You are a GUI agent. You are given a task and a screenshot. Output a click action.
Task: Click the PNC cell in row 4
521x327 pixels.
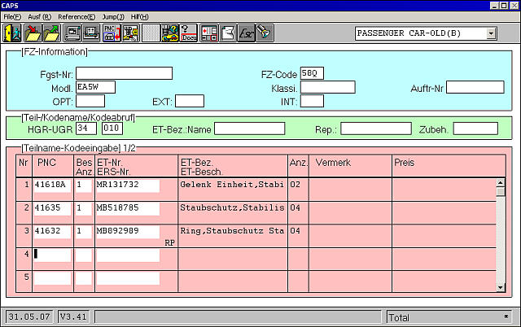[52, 254]
